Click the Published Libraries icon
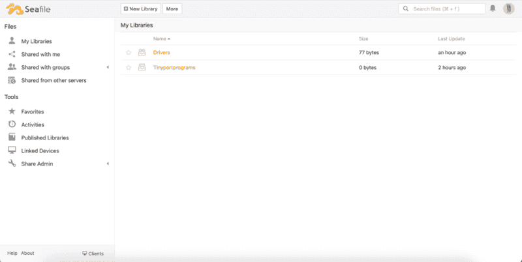This screenshot has height=262, width=522. (x=12, y=138)
